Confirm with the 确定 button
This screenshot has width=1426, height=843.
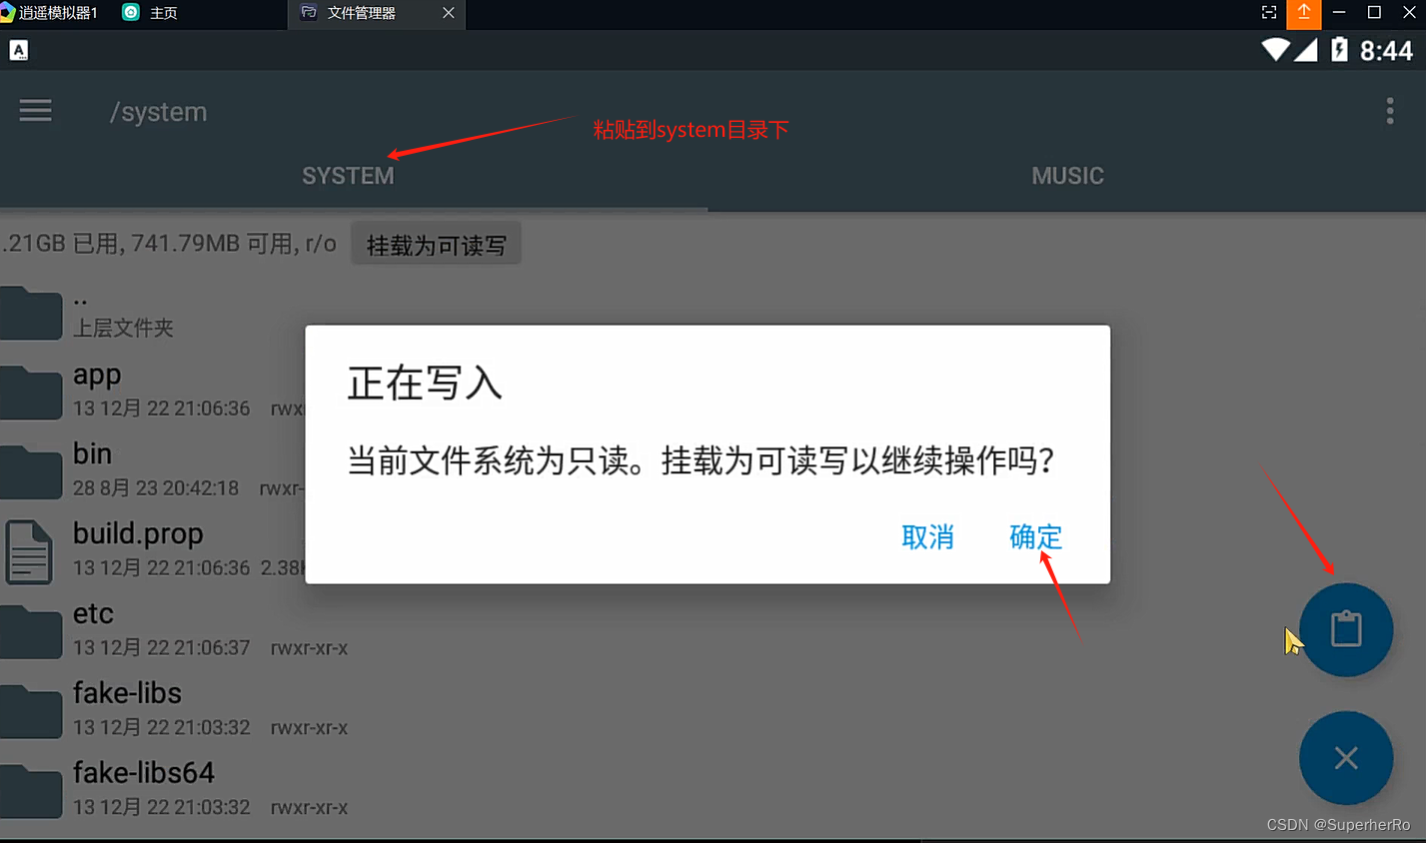click(x=1035, y=537)
